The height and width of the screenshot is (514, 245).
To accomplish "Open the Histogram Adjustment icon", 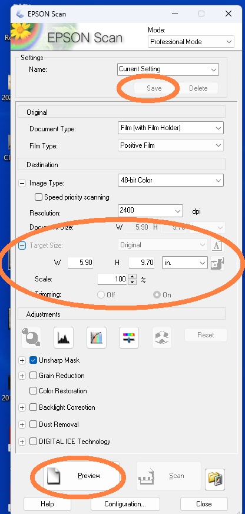I will pos(64,337).
